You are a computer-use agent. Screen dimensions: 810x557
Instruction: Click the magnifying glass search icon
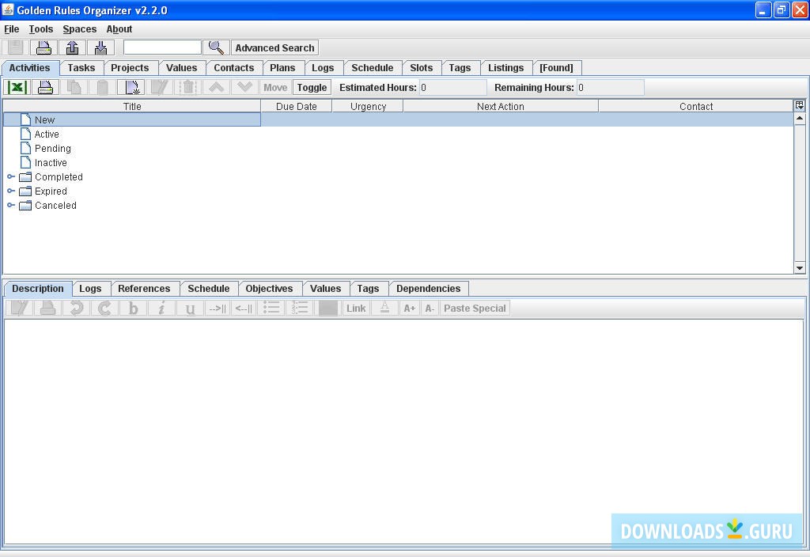(x=216, y=47)
